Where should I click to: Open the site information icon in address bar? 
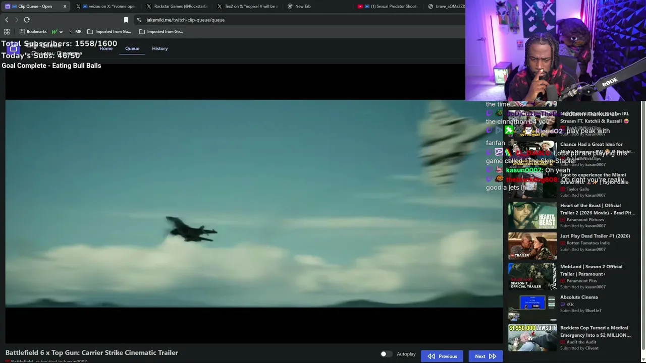[x=139, y=20]
